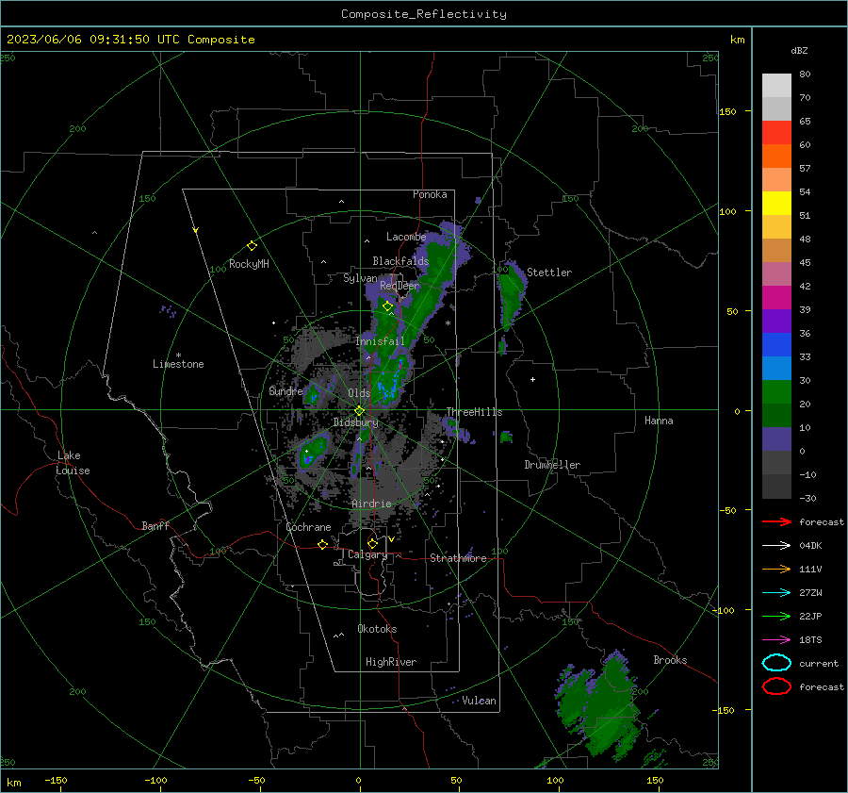
Task: Click the white 04DK arrow icon
Action: [776, 546]
